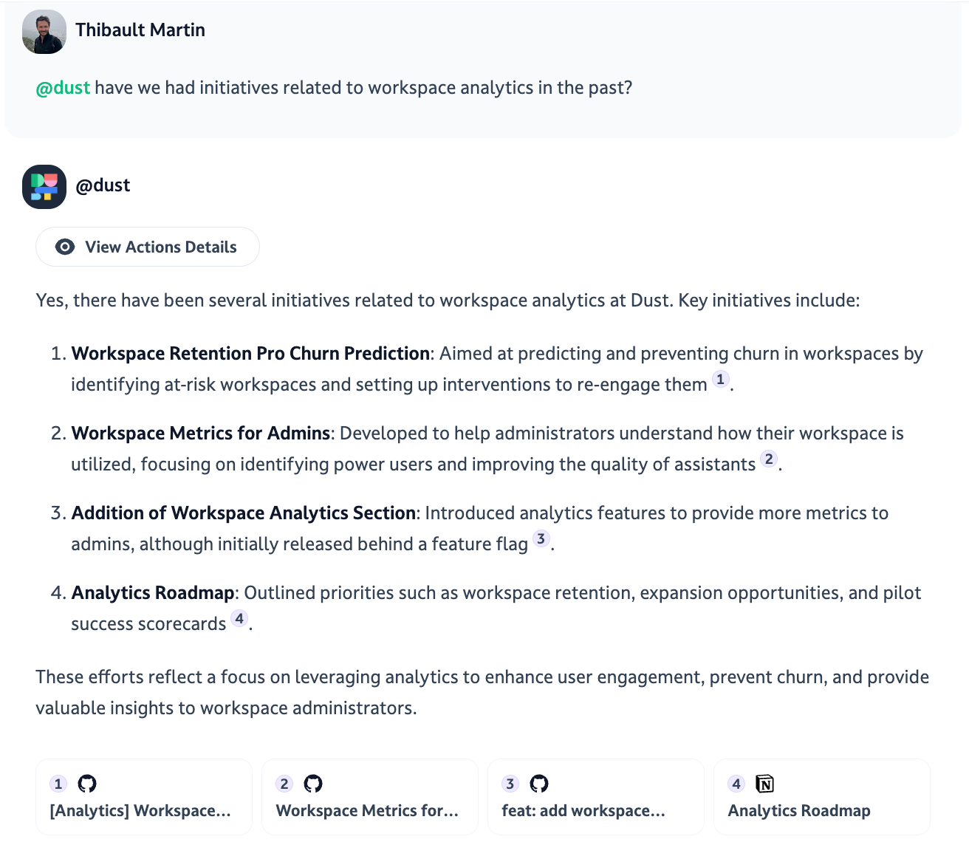Click citation marker 1 after re-engage them
Viewport: 969px width, 842px height.
(720, 380)
